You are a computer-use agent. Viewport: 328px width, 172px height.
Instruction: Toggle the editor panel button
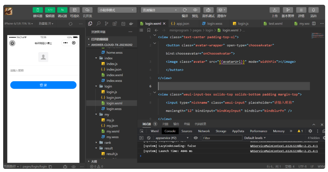click(x=50, y=10)
